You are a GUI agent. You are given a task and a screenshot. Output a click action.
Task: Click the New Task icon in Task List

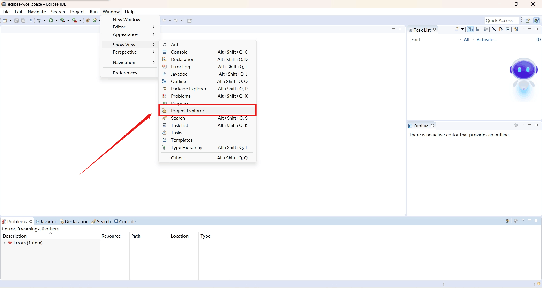pos(457,29)
